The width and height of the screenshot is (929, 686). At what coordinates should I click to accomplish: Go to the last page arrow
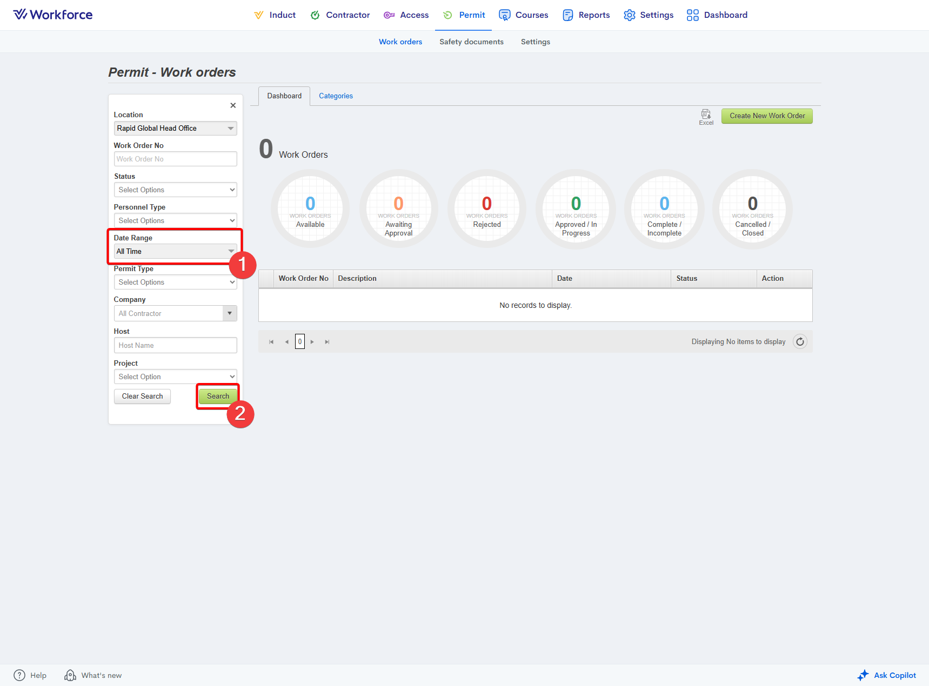point(327,342)
